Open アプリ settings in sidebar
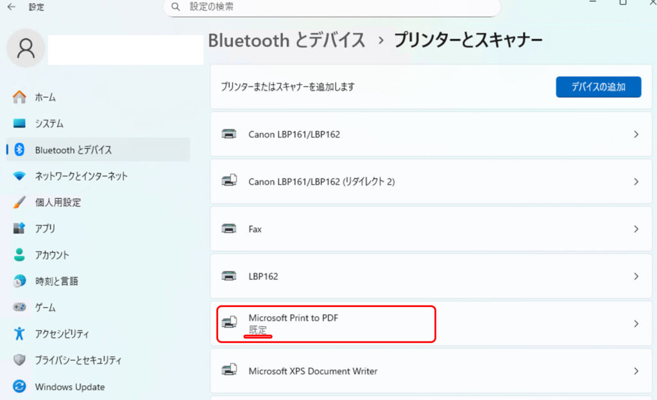Image resolution: width=657 pixels, height=400 pixels. [45, 229]
